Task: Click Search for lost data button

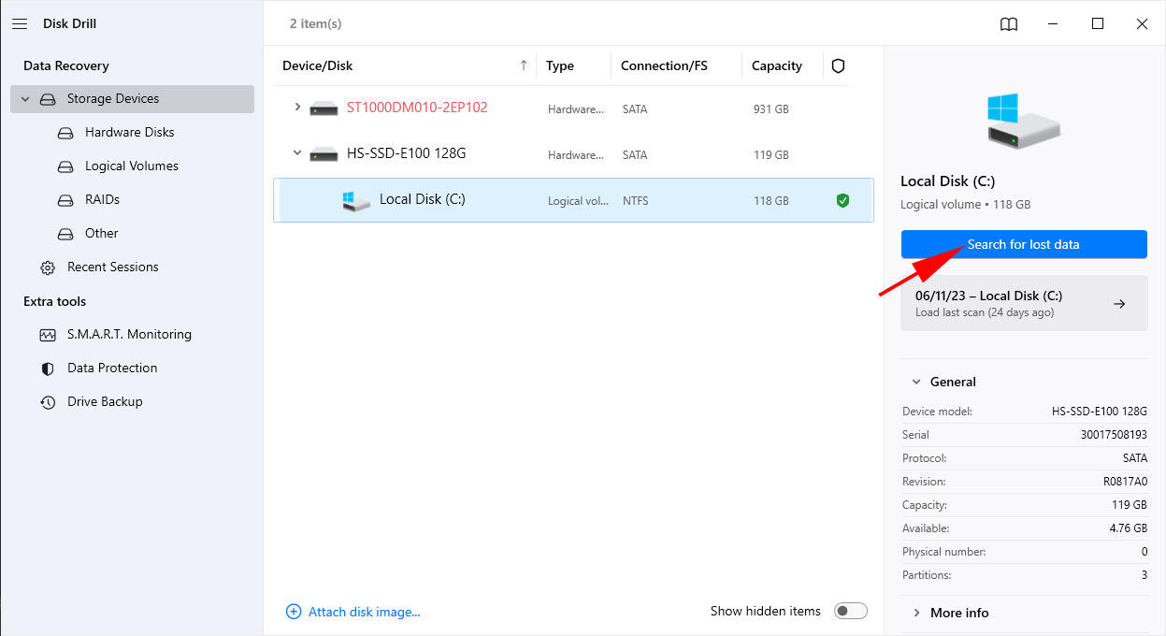Action: pos(1023,244)
